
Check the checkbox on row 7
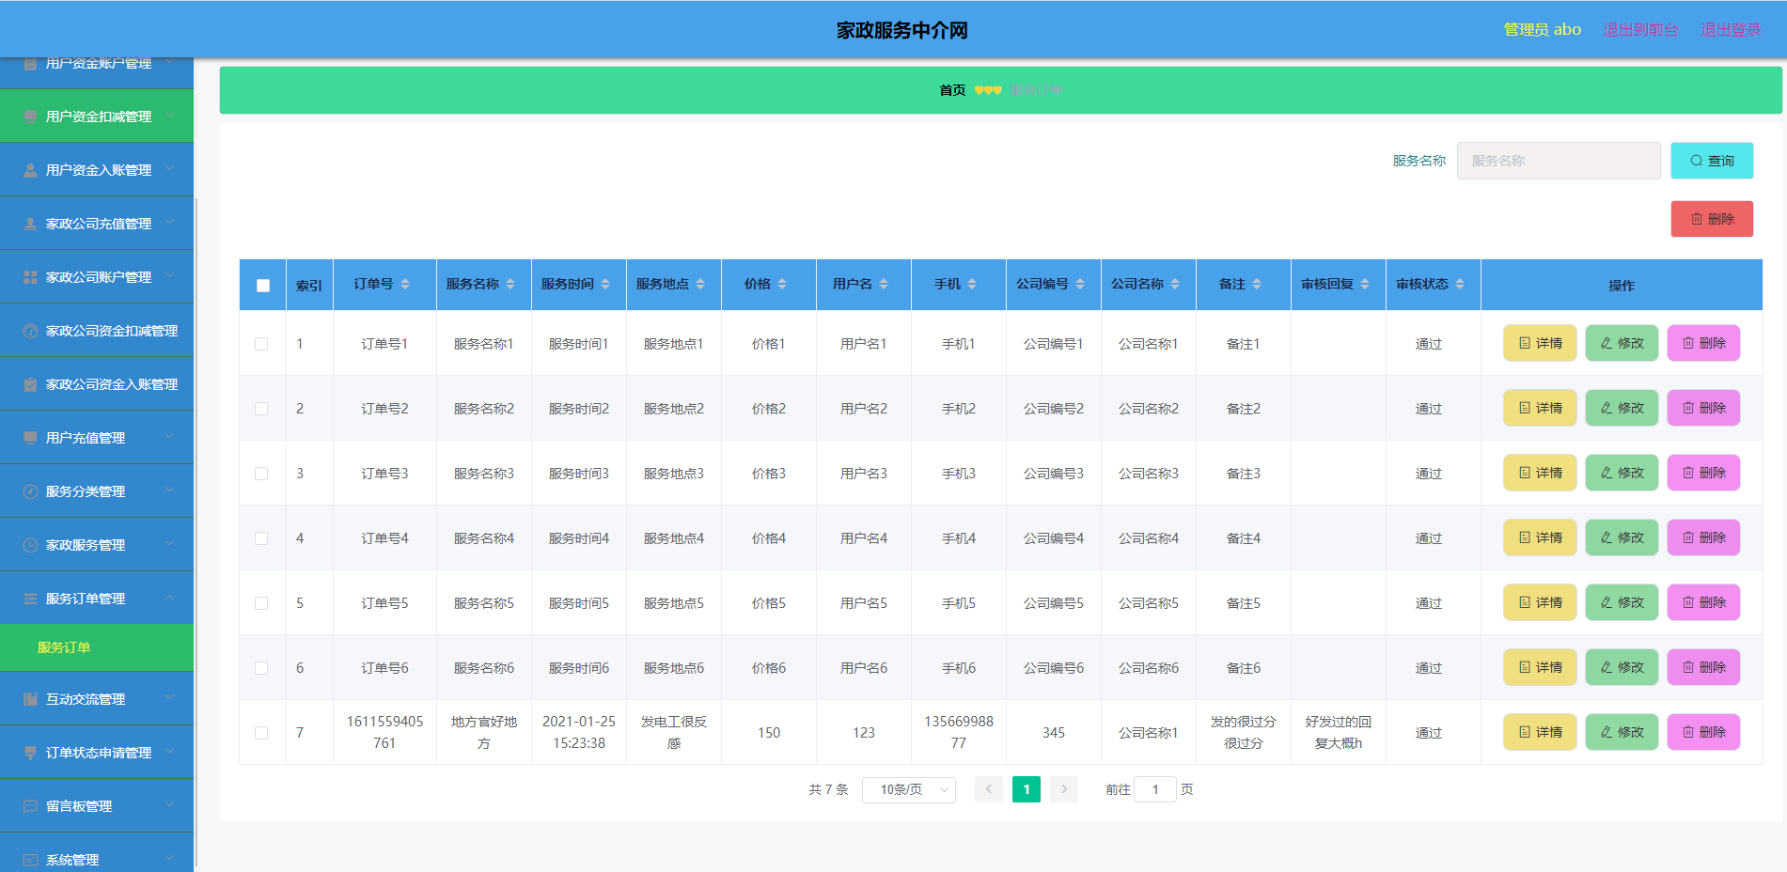click(x=262, y=732)
